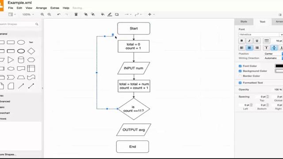Select the cloud shape in General palette
The height and width of the screenshot is (159, 283).
[11, 69]
